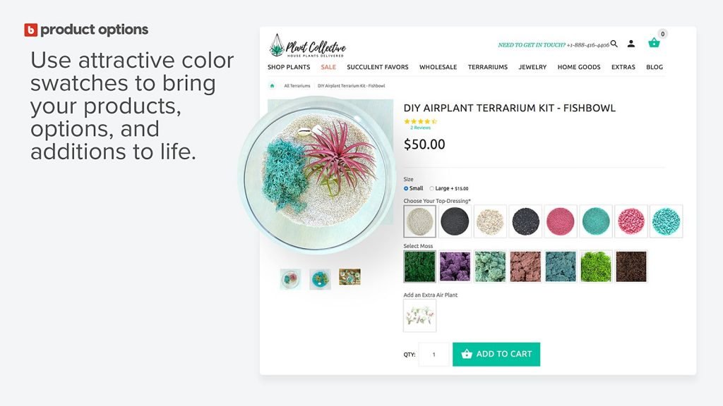This screenshot has width=723, height=406.
Task: Choose the pink top-dressing swatch
Action: point(561,221)
